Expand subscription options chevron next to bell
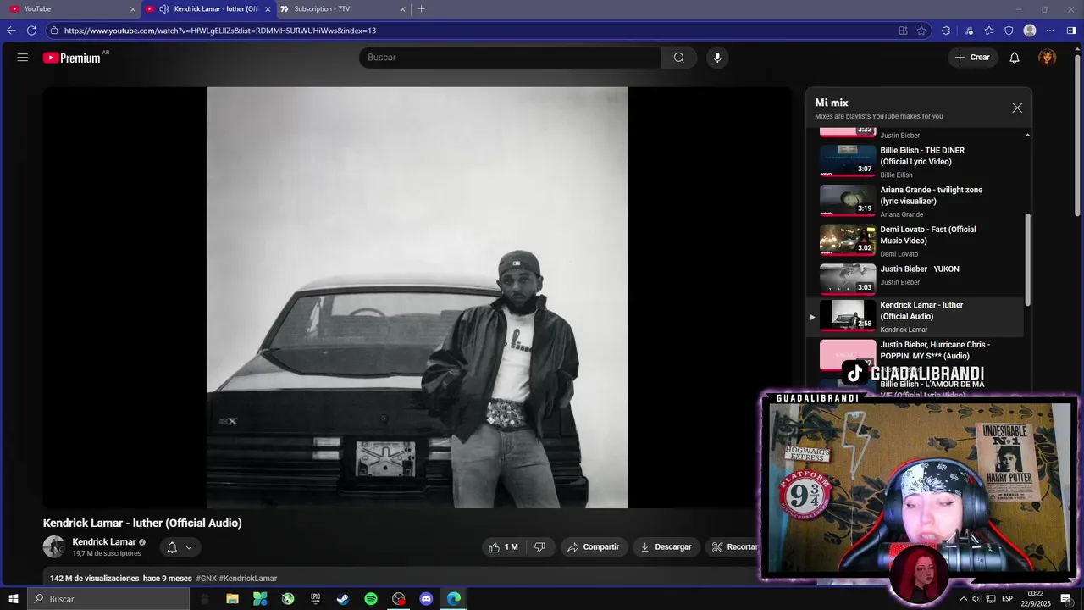Viewport: 1084px width, 610px height. [189, 547]
